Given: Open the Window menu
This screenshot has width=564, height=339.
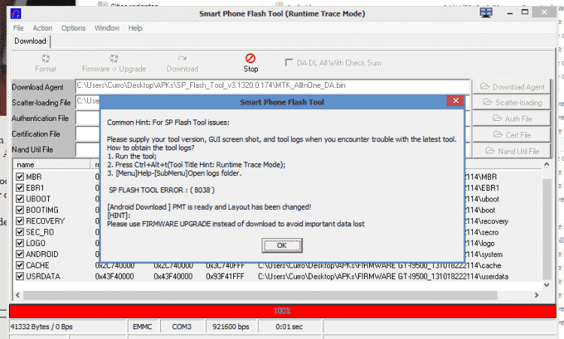Looking at the screenshot, I should 107,28.
